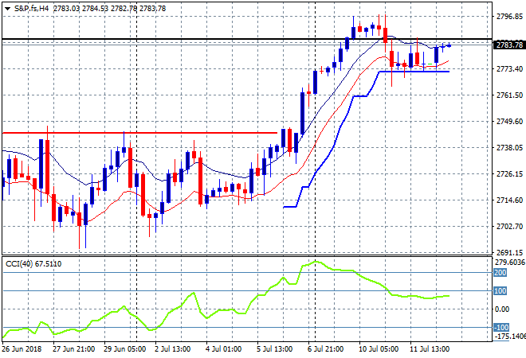The image size is (526, 358).
Task: Click the S&P.fs,H4 chart title text
Action: point(32,9)
